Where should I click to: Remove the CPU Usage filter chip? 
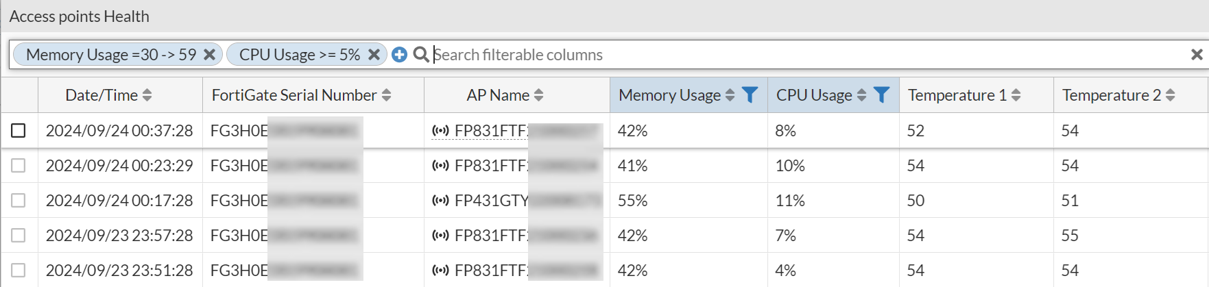374,55
